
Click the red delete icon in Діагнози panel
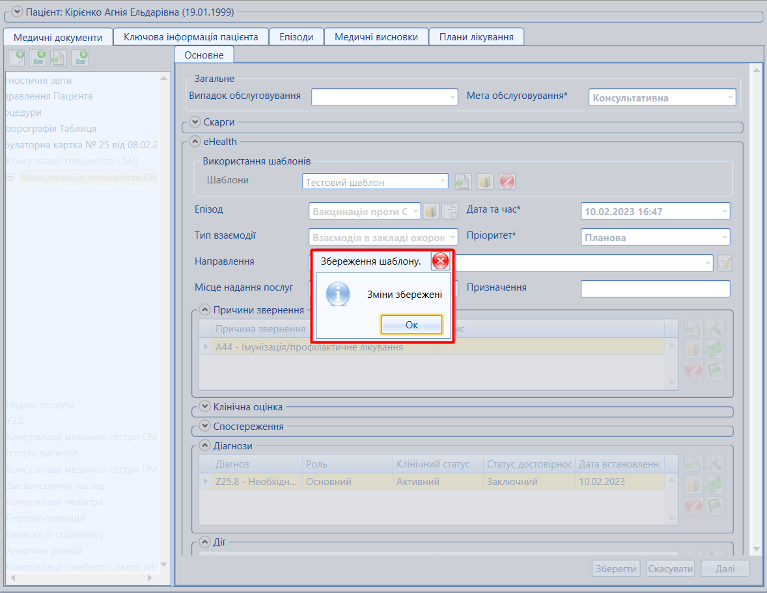[x=693, y=506]
